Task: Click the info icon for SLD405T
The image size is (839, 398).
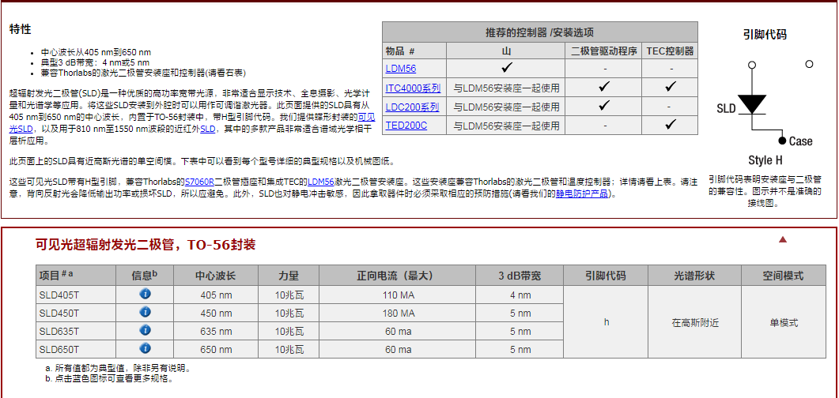Action: (144, 295)
